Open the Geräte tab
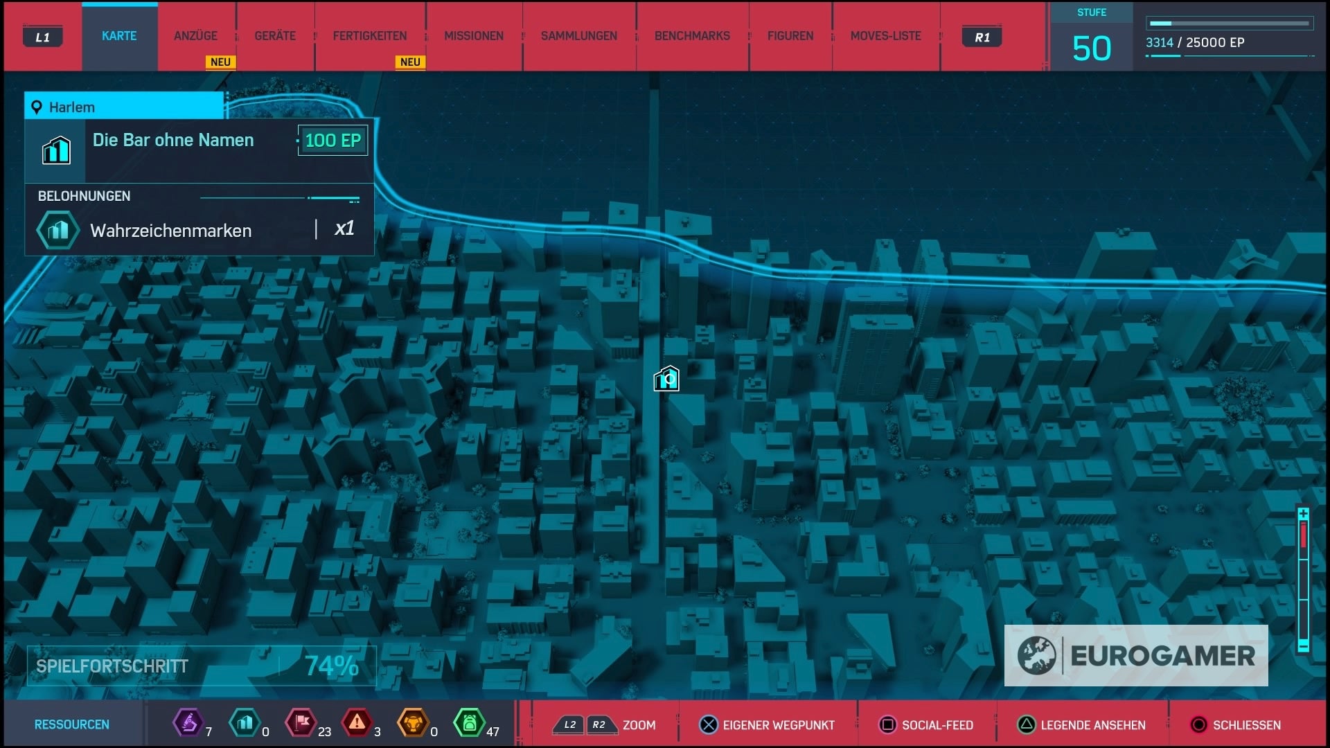 [x=275, y=36]
